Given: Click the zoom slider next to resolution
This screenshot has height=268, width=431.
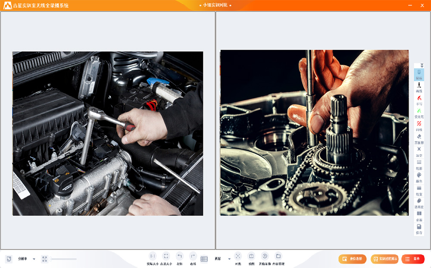Looking at the screenshot, I should (x=63, y=259).
